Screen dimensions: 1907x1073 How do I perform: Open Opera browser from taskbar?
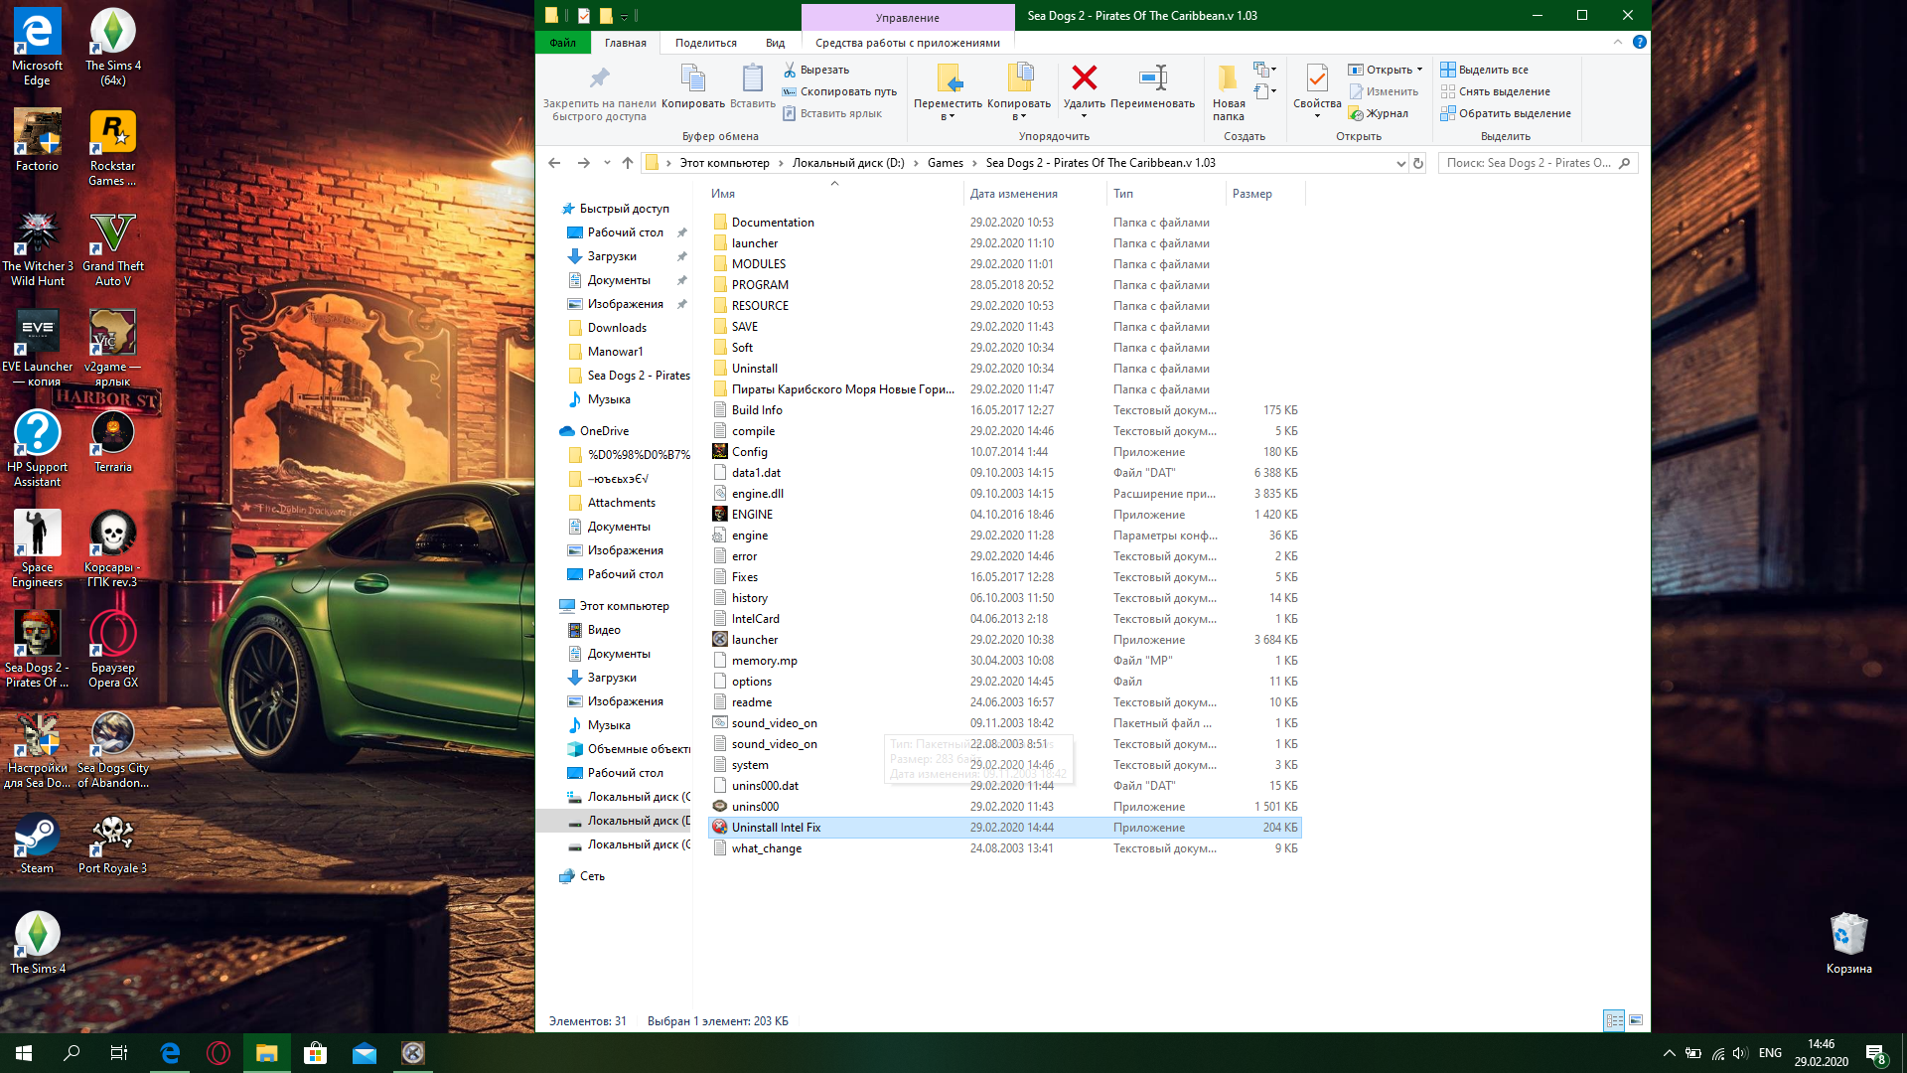click(x=218, y=1053)
